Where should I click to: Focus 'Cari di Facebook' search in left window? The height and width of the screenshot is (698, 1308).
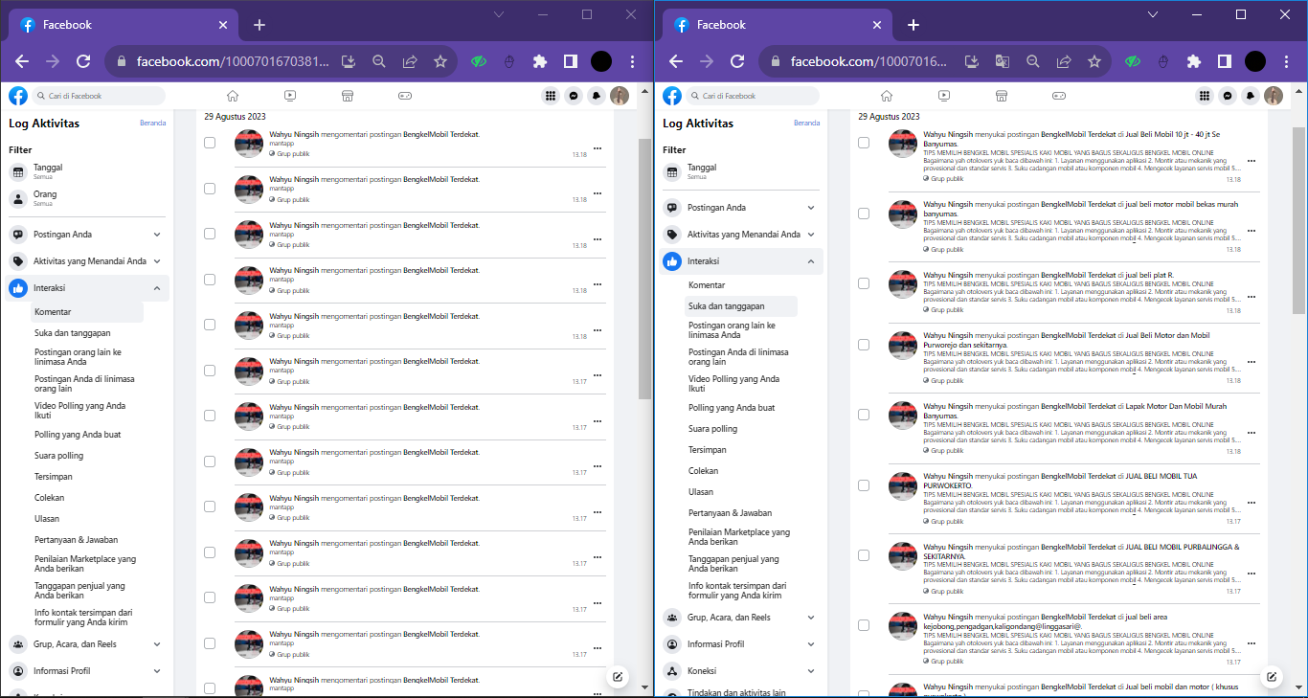(99, 96)
